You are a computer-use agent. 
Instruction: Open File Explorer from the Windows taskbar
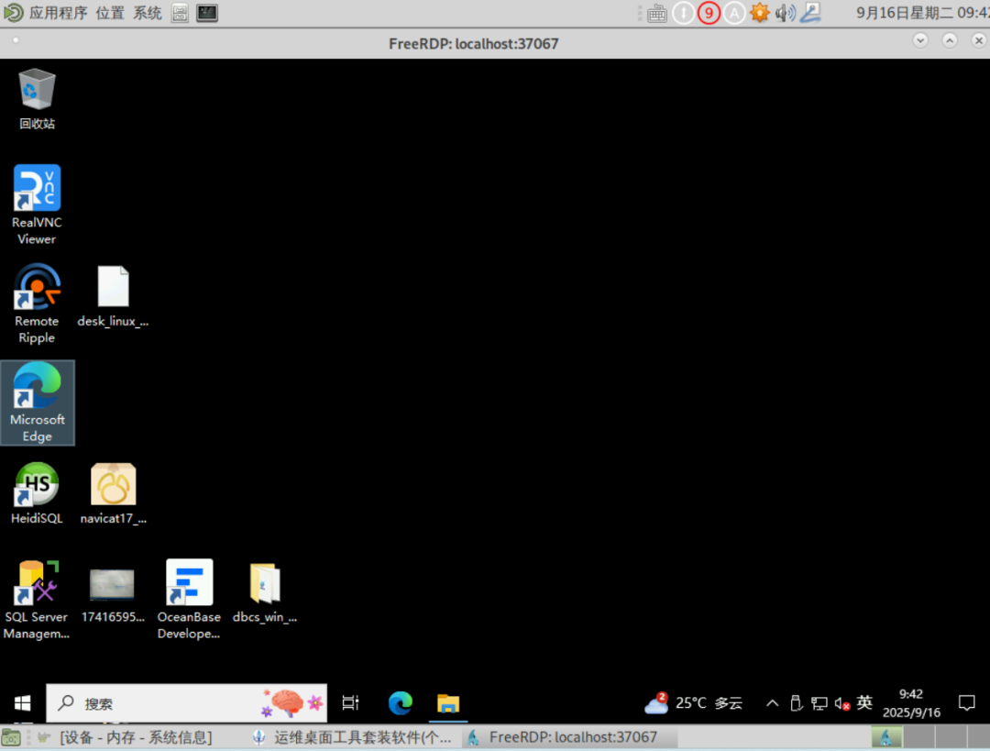(x=448, y=703)
